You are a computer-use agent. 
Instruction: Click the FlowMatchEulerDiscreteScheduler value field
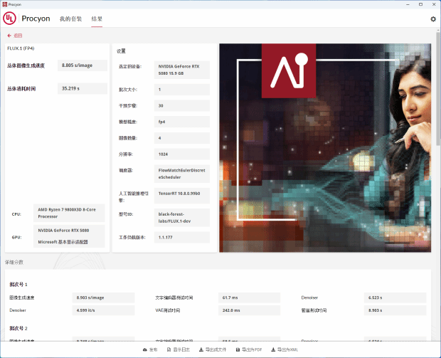point(182,174)
